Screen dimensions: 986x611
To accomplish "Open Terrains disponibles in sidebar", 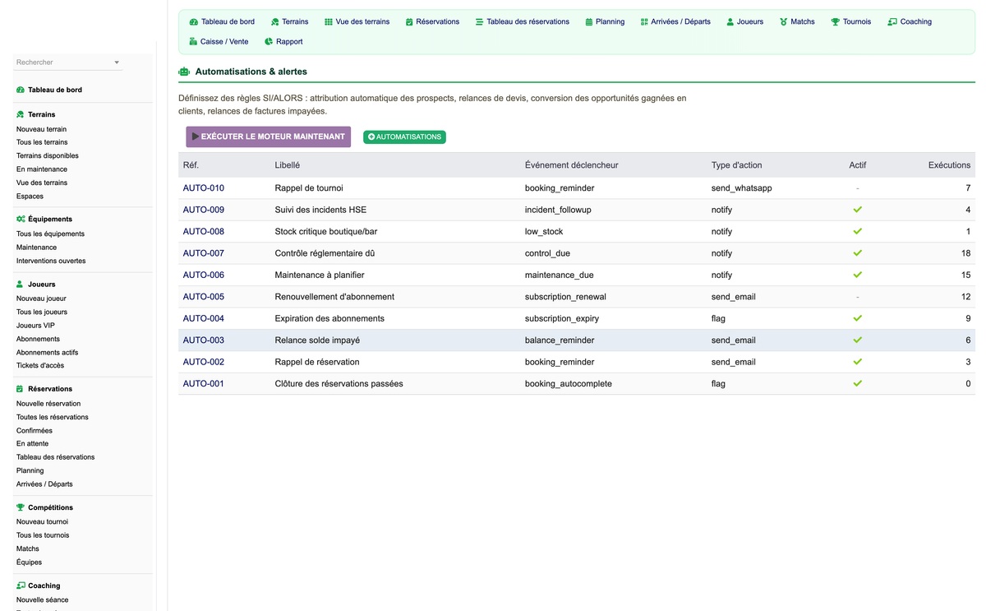I will (x=48, y=156).
